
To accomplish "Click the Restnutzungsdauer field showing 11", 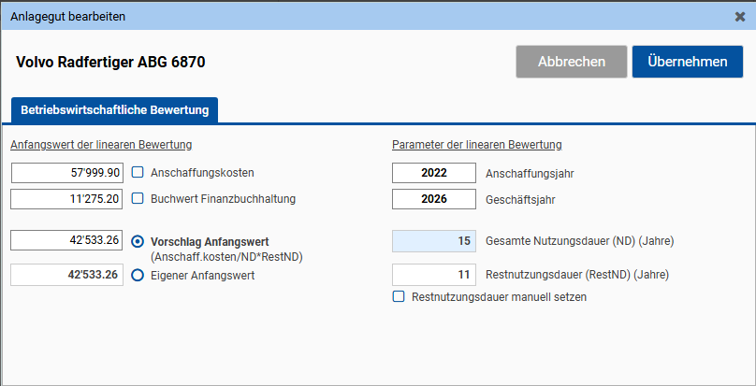I will point(434,275).
